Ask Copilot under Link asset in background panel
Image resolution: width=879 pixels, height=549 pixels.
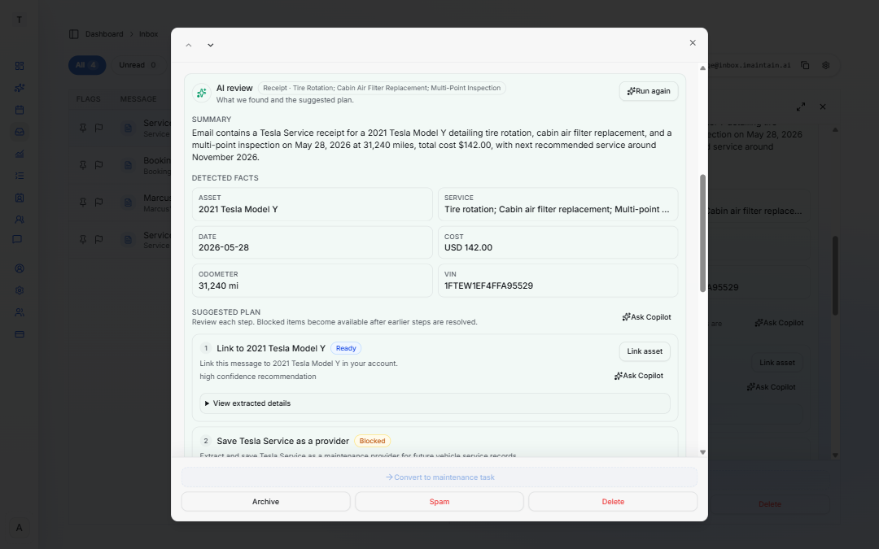point(772,387)
